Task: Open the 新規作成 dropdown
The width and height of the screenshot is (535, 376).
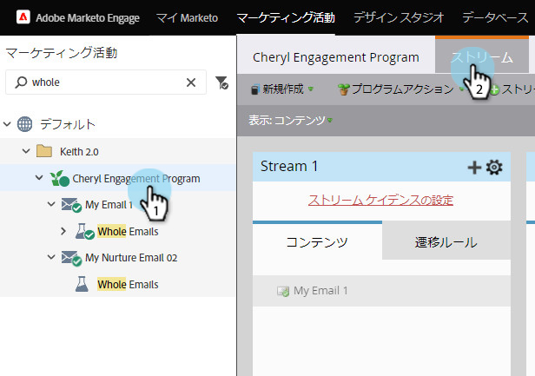Action: pos(282,89)
